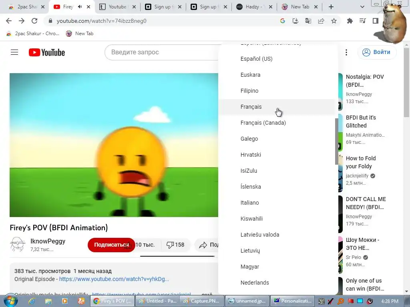410x307 pixels.
Task: Open 2pac Shakur bookmark in bookmarks bar
Action: (33, 34)
